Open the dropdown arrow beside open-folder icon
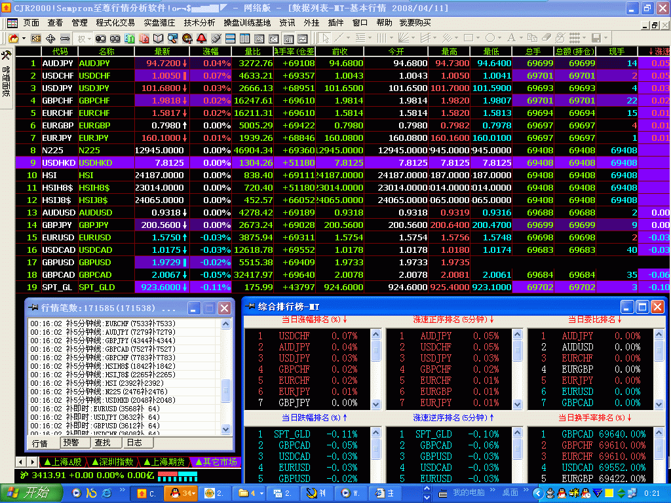Viewport: 671px width, 503px height. coord(24,39)
